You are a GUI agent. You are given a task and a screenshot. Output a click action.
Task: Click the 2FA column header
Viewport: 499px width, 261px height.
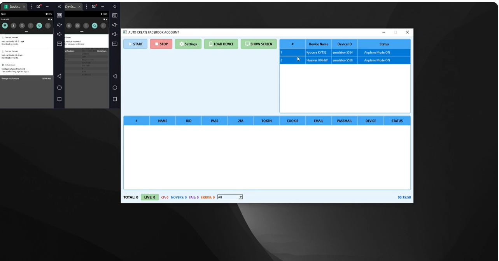(240, 121)
